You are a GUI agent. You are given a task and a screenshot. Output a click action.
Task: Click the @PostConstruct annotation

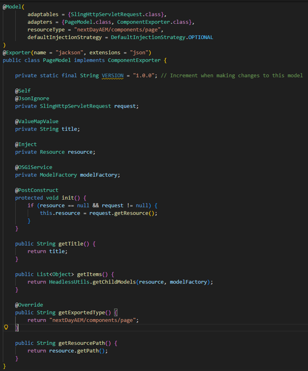pos(37,190)
